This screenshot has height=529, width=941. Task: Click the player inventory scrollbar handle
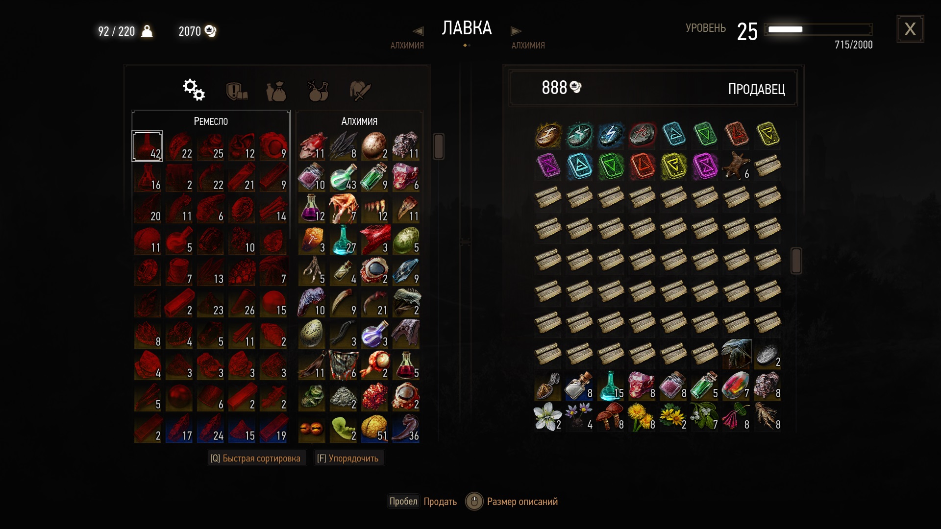(439, 146)
